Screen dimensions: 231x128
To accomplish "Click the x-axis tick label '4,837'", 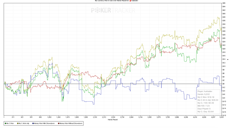I will point(213,117).
